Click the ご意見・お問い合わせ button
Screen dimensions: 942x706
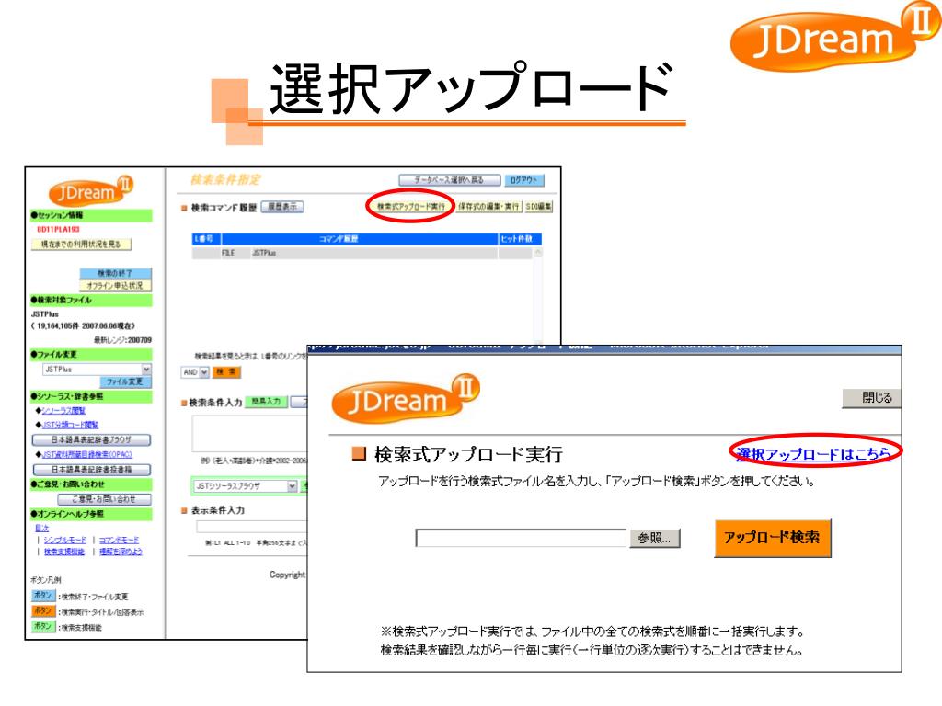(x=104, y=499)
